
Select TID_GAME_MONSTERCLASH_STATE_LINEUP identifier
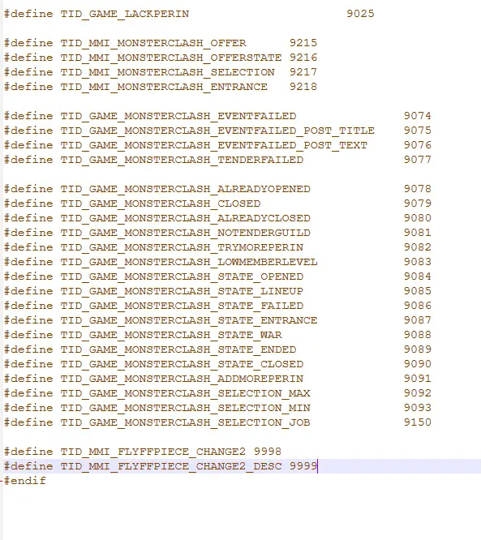(x=182, y=291)
